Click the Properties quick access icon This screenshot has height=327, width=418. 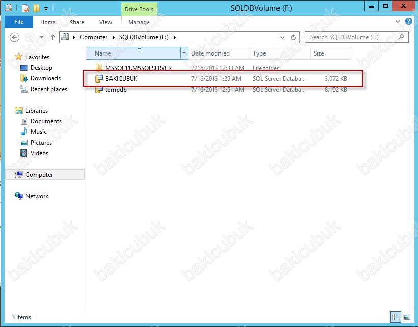[x=25, y=8]
